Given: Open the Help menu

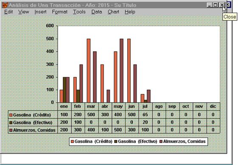Looking at the screenshot, I should [130, 12].
